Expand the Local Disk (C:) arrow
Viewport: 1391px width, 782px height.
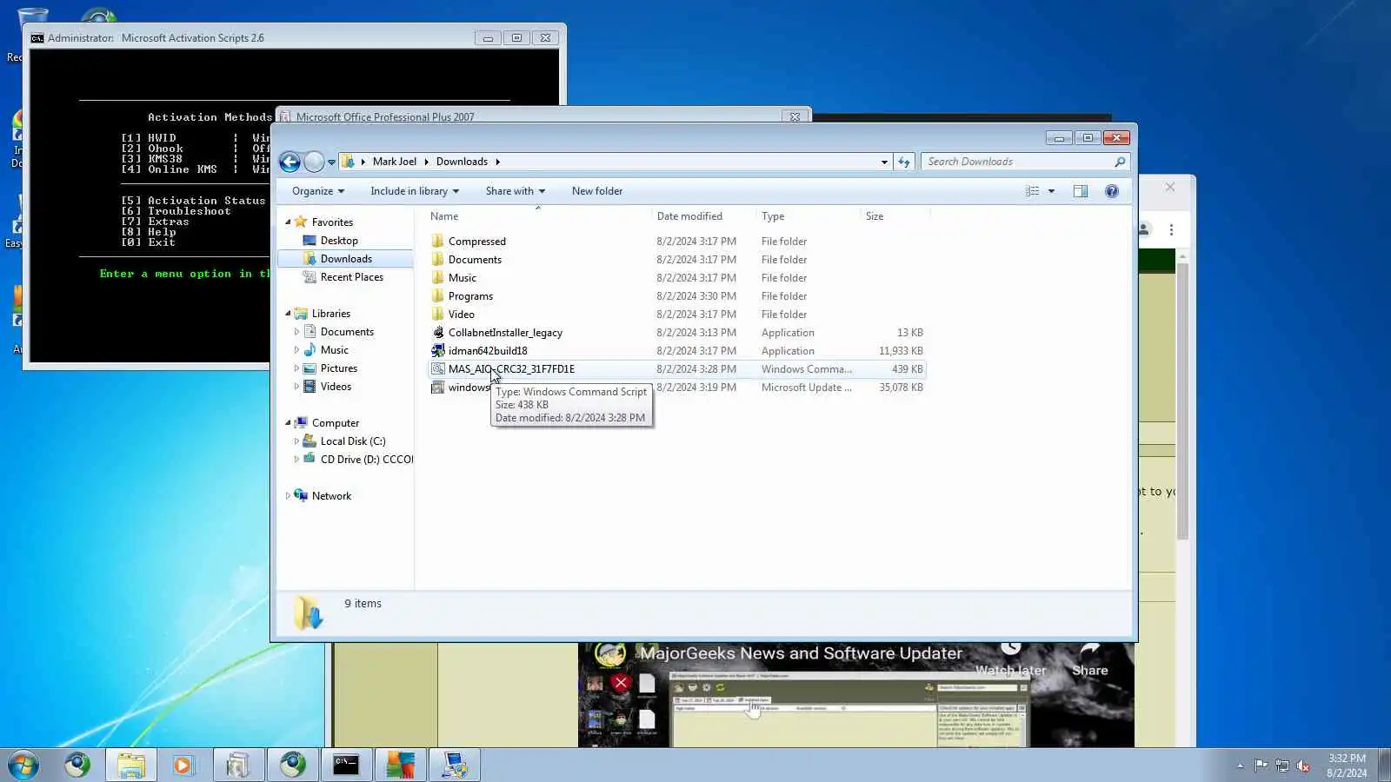coord(296,441)
